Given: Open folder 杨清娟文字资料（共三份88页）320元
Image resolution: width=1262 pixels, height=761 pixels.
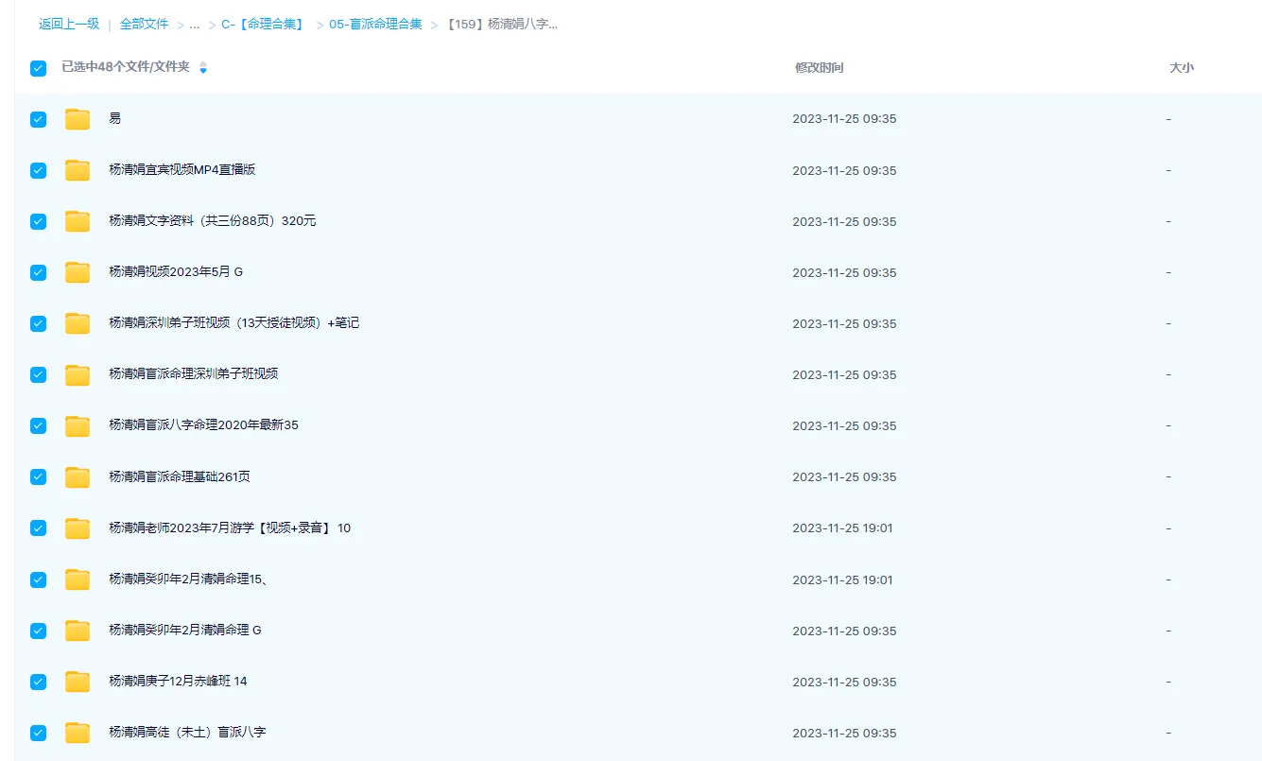Looking at the screenshot, I should pos(213,221).
